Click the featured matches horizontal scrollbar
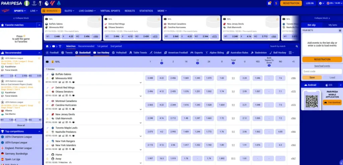The height and width of the screenshot is (165, 343). tap(82, 41)
